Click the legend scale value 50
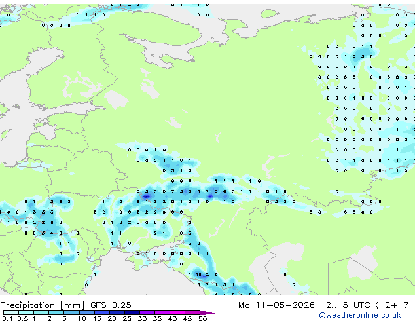 point(202,318)
